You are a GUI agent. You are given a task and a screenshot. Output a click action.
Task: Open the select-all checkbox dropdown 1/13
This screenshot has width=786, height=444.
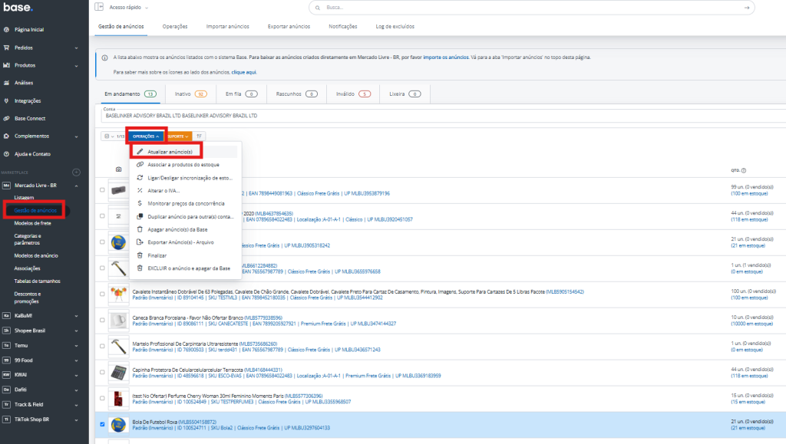(x=109, y=136)
